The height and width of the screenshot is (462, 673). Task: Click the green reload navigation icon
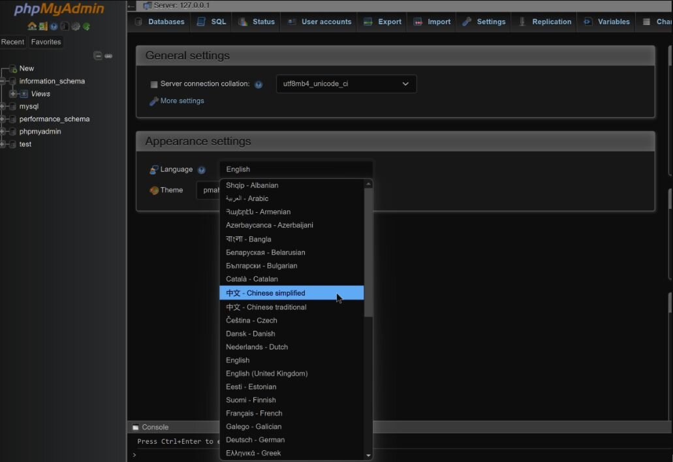point(86,27)
